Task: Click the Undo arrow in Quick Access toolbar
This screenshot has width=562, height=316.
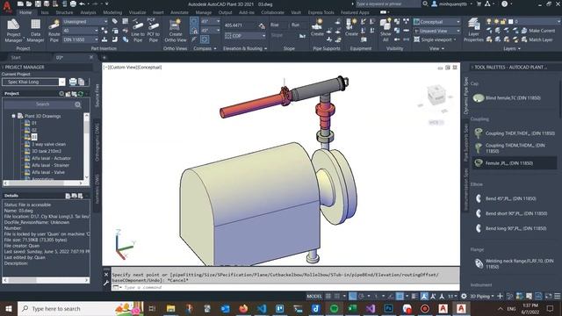Action: click(x=82, y=4)
